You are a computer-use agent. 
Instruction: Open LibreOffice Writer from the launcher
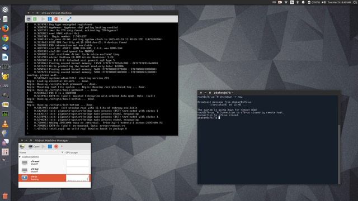5,57
